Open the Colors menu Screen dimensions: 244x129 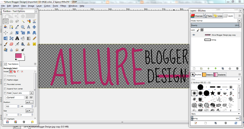(x=47, y=6)
